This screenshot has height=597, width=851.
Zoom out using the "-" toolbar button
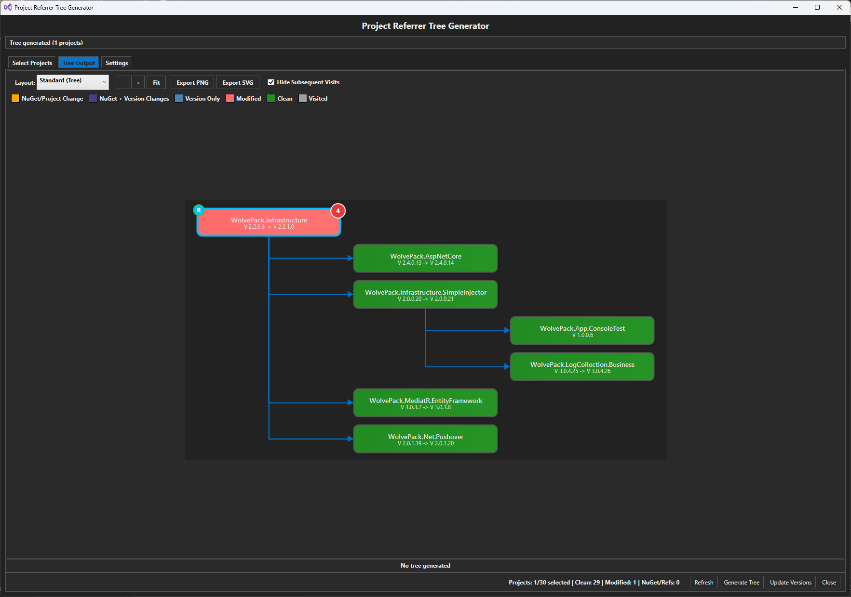pyautogui.click(x=123, y=82)
